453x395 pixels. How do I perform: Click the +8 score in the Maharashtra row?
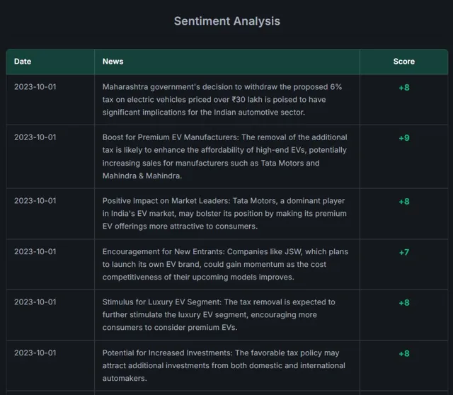coord(404,87)
